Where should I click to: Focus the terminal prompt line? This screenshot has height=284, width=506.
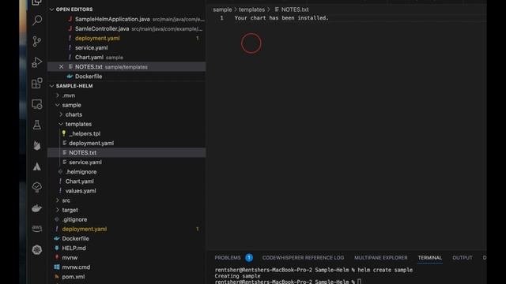click(288, 282)
